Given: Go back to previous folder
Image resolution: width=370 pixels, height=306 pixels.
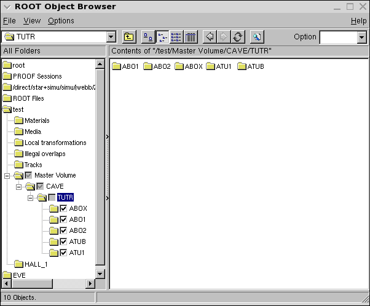Looking at the screenshot, I should pos(210,37).
